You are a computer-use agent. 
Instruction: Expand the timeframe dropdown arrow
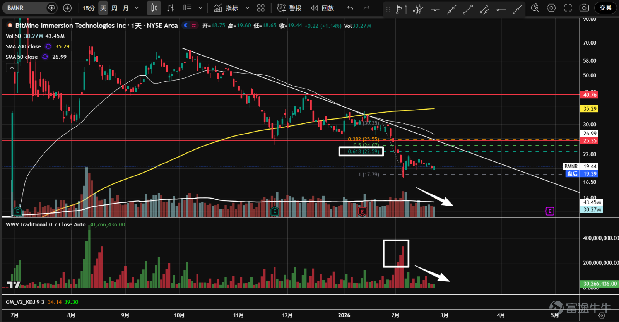coord(137,8)
